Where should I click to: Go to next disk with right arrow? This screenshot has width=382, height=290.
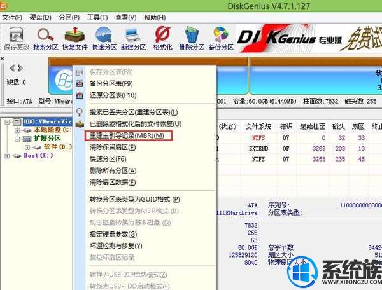tap(20, 68)
